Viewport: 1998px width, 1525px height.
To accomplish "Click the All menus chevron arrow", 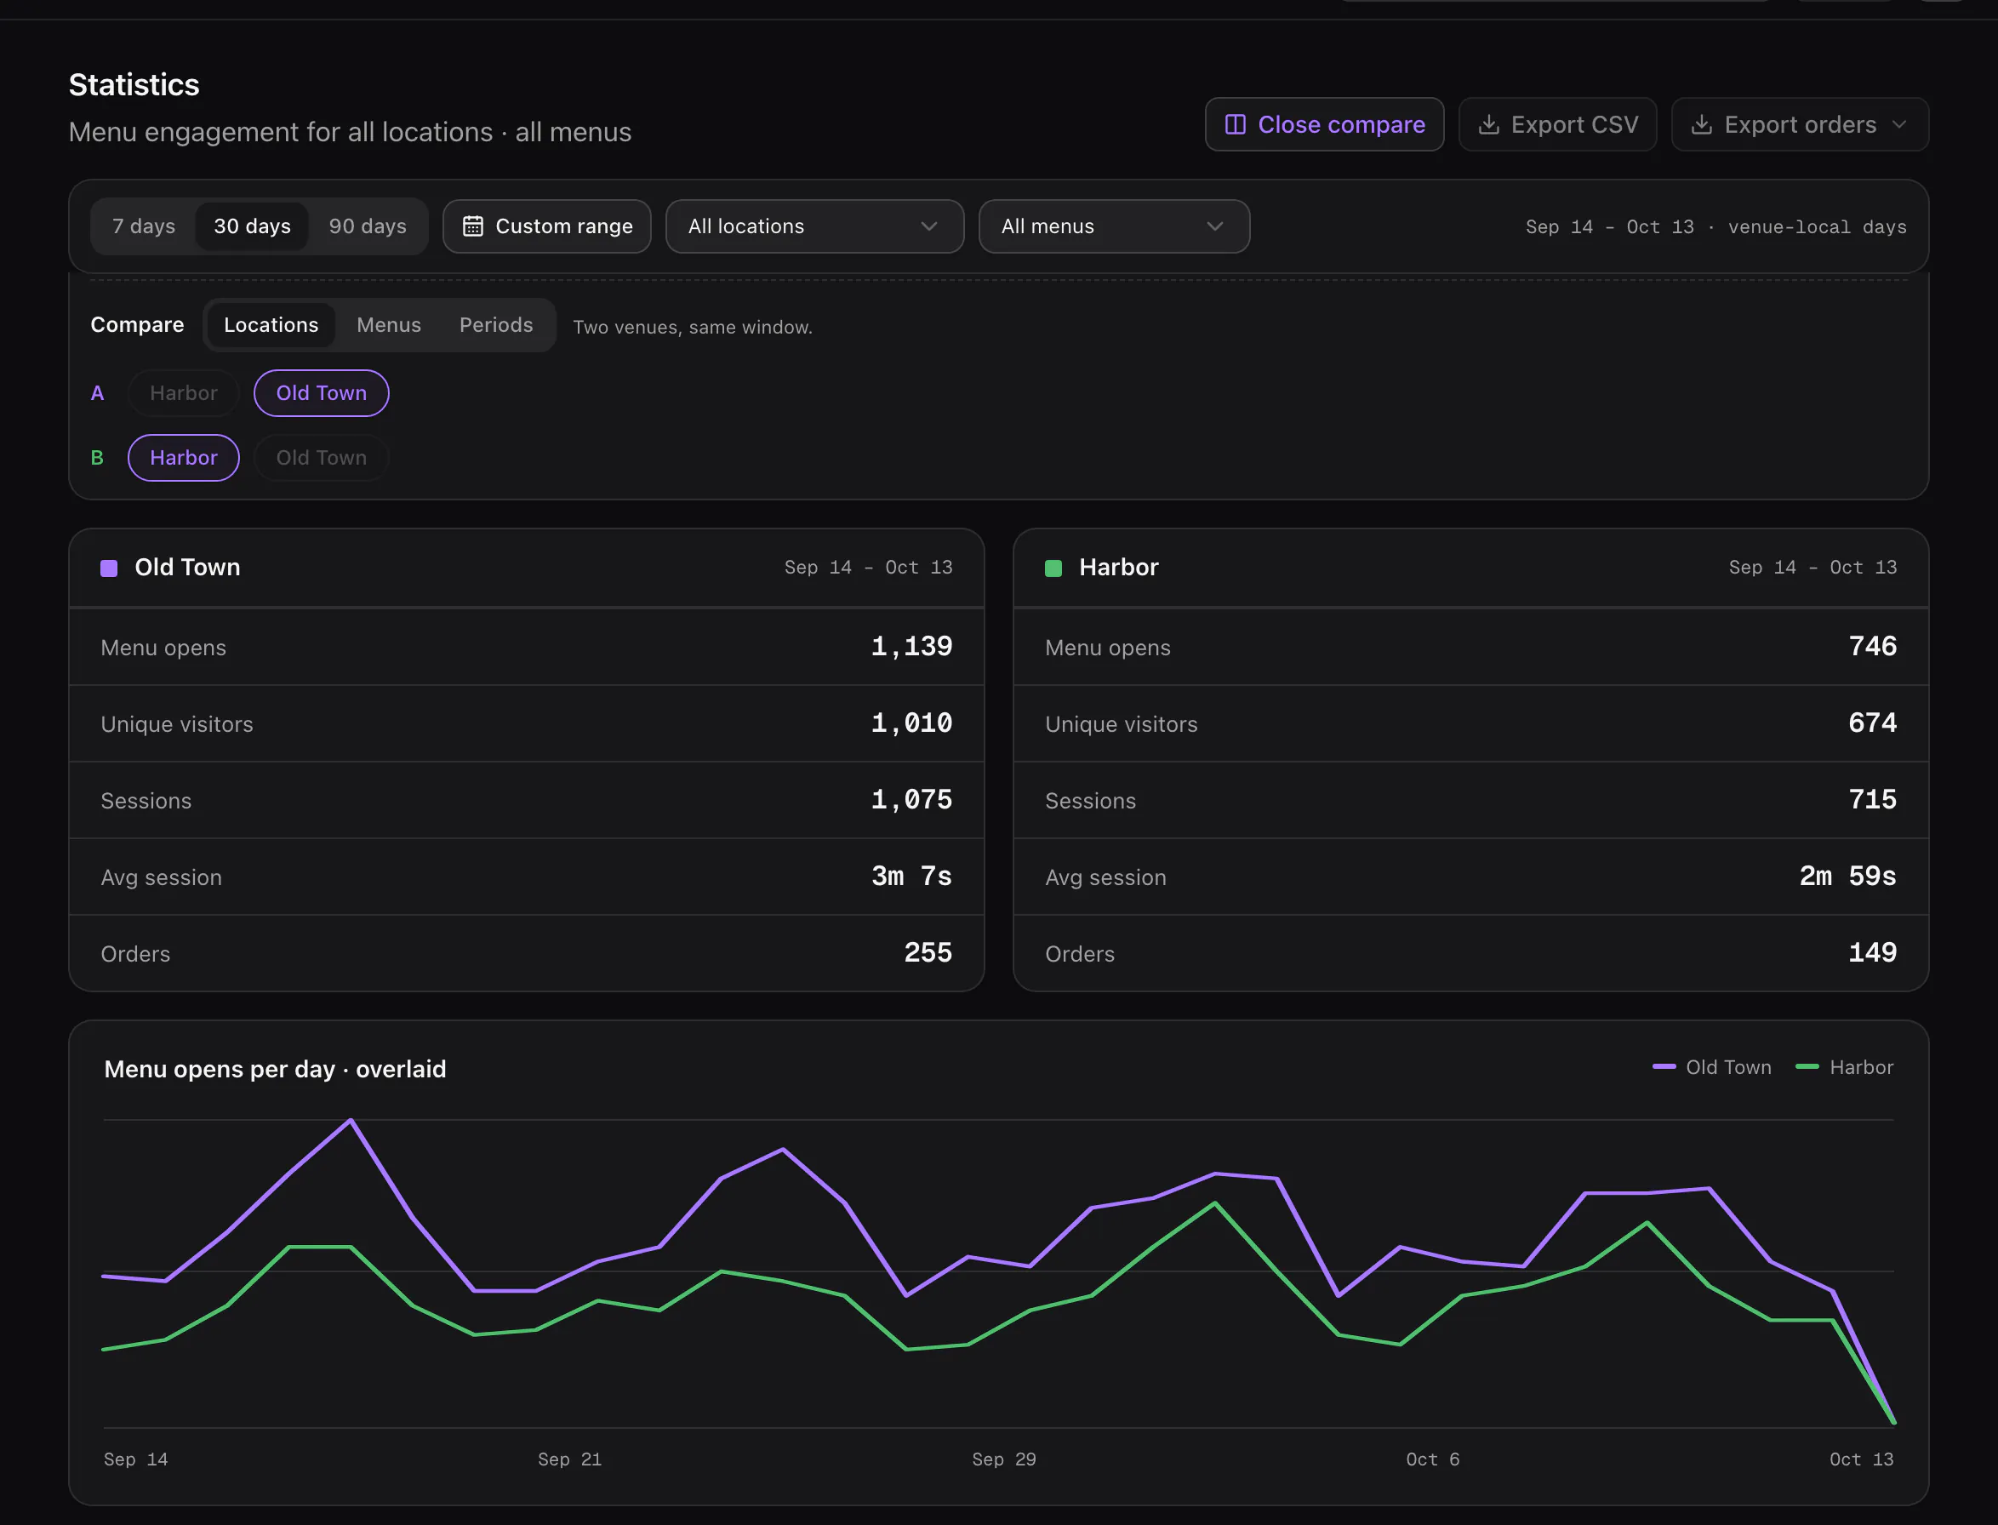I will click(1214, 226).
